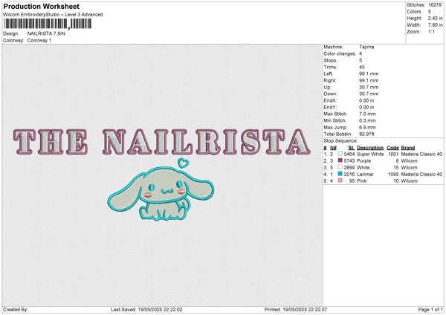The height and width of the screenshot is (315, 446).
Task: Click design name NAILRISTA 7,8IN
Action: (46, 33)
